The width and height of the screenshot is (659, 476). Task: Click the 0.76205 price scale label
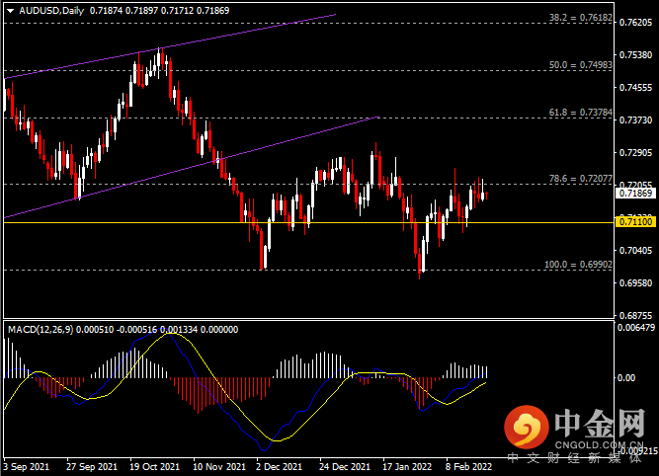(635, 23)
